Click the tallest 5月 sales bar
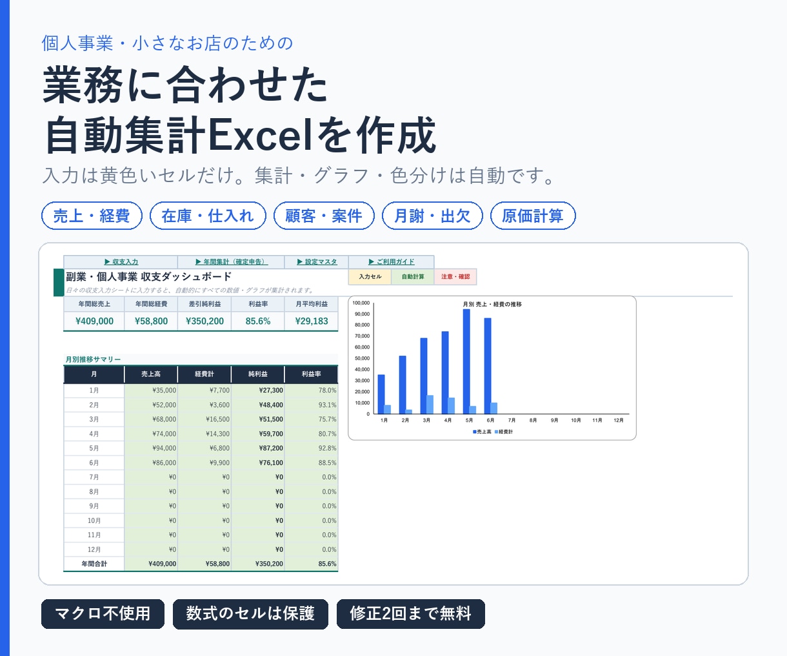 pos(466,362)
